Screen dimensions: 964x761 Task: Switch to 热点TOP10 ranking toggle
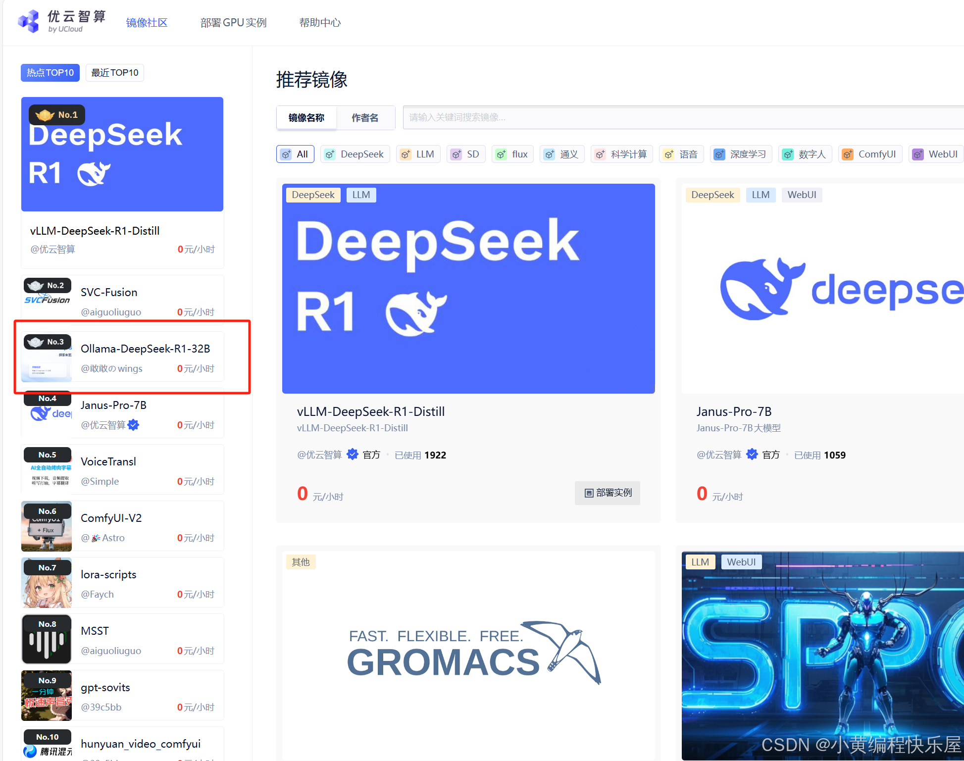[x=50, y=73]
